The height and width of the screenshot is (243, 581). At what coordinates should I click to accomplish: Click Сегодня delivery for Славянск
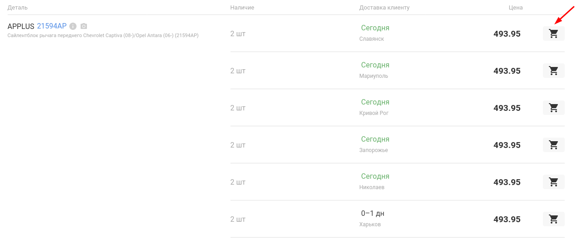(375, 28)
